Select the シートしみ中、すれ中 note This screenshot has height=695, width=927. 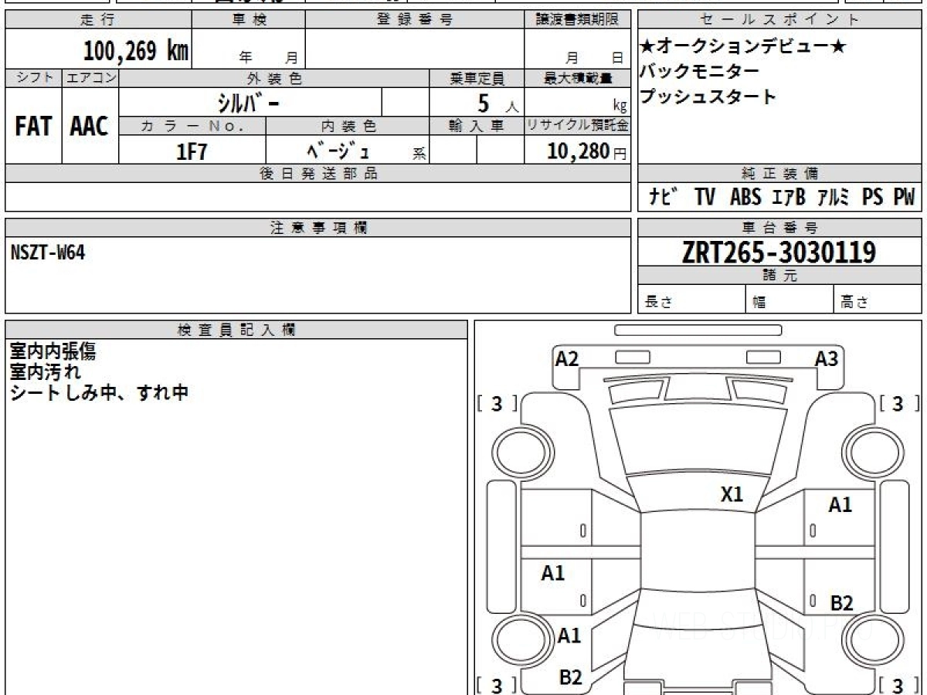click(99, 393)
